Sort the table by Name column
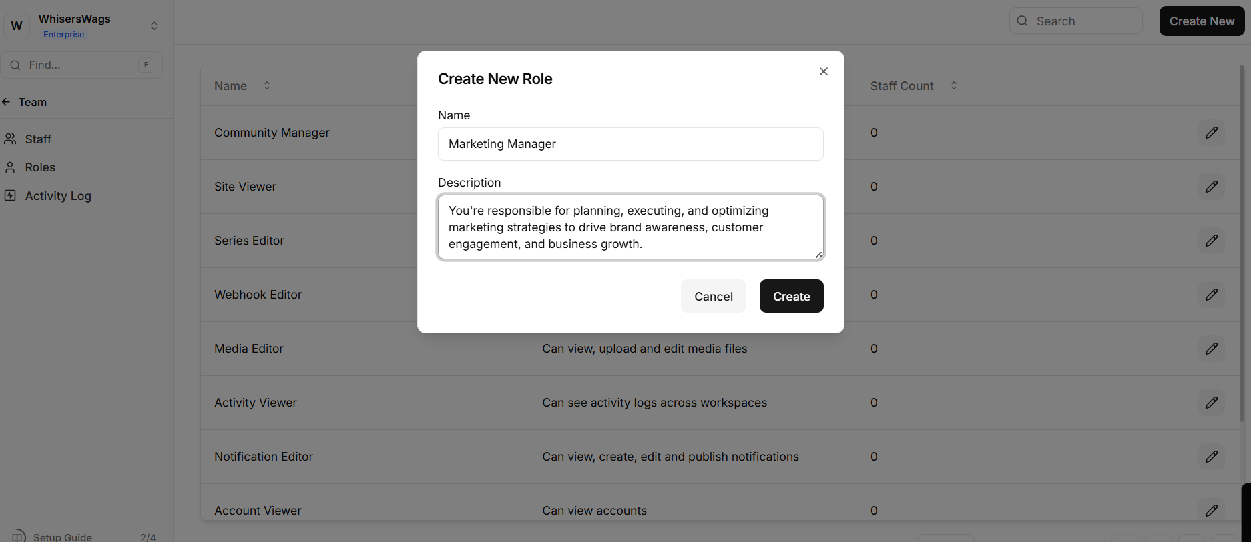The width and height of the screenshot is (1251, 542). tap(266, 85)
